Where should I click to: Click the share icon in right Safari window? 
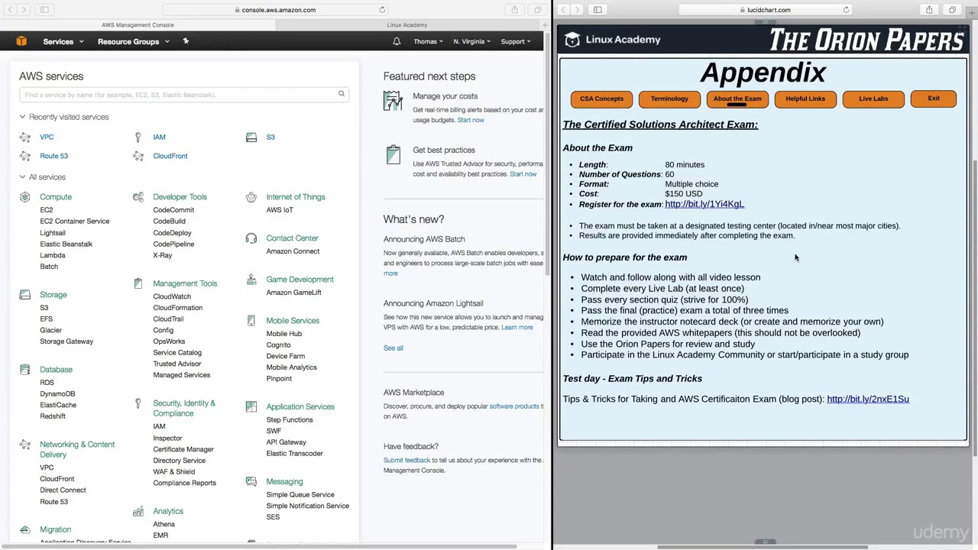(929, 10)
